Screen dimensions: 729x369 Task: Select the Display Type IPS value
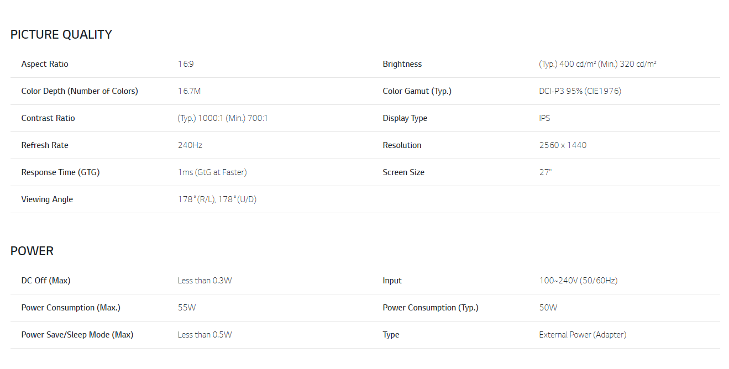(x=545, y=118)
